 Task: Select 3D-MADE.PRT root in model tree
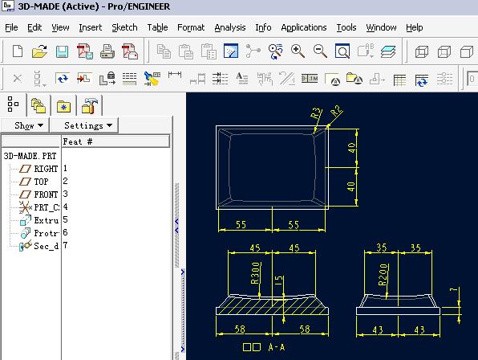[x=30, y=156]
